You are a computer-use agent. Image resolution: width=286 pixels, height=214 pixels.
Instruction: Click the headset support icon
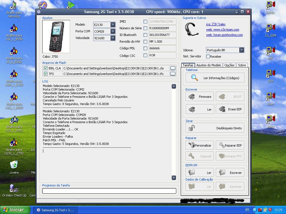point(191,30)
